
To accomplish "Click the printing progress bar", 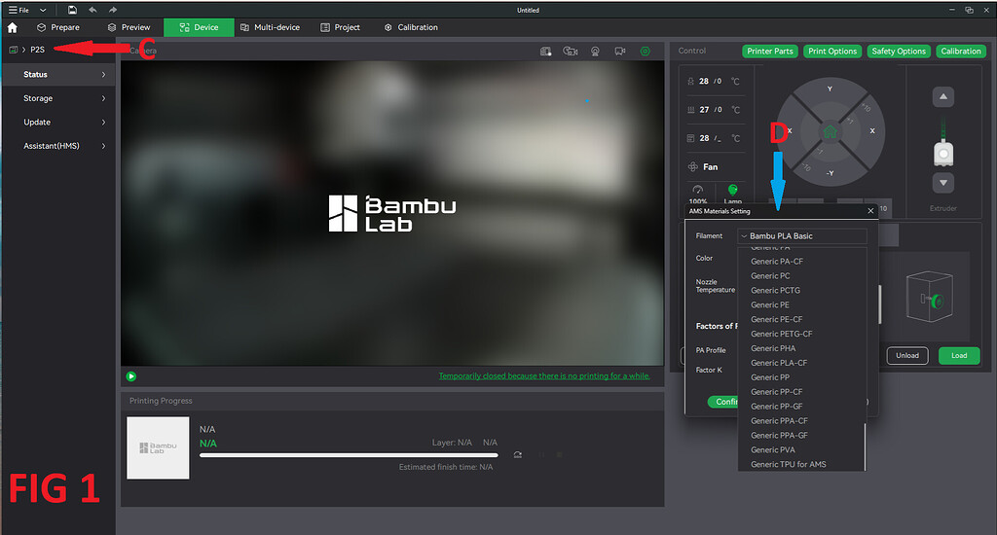I will click(349, 455).
